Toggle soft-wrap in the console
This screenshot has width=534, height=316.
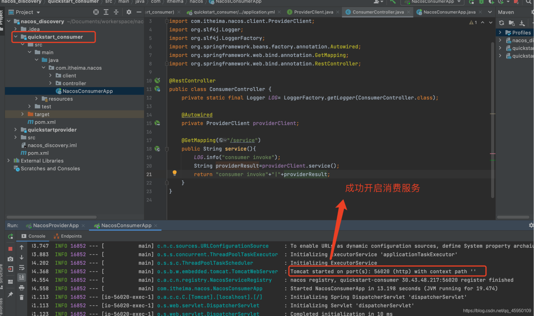point(21,268)
